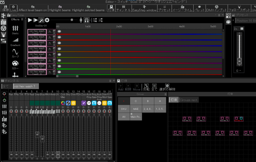The height and width of the screenshot is (162, 256).
Task: Toggle the magnet snap in timeline
Action: tap(87, 20)
